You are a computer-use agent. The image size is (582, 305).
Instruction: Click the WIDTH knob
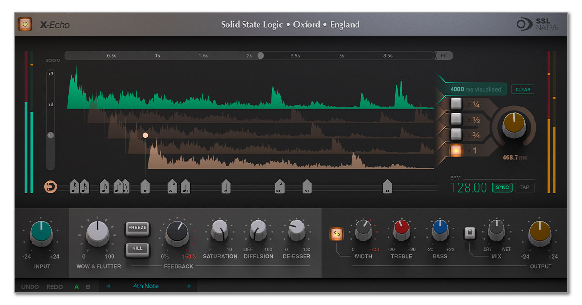point(363,230)
